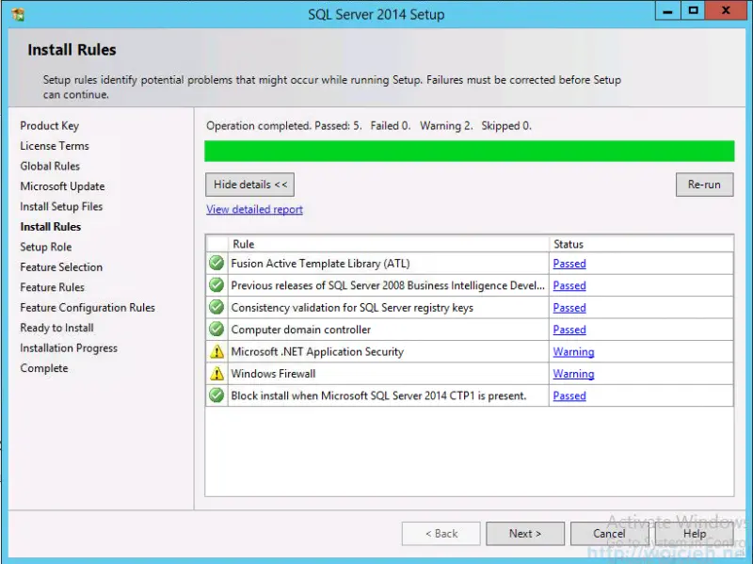Open the Passed report for Computer domain controller
753x564 pixels.
[569, 330]
